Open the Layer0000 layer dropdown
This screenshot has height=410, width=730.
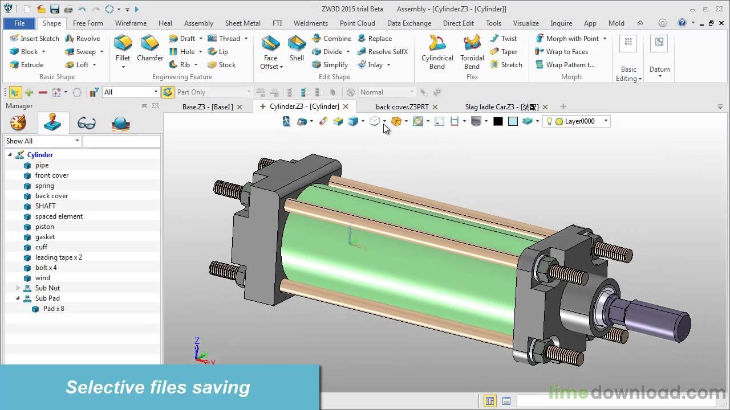pyautogui.click(x=606, y=121)
